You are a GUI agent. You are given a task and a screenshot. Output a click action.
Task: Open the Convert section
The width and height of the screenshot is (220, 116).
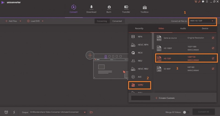[x=74, y=9]
